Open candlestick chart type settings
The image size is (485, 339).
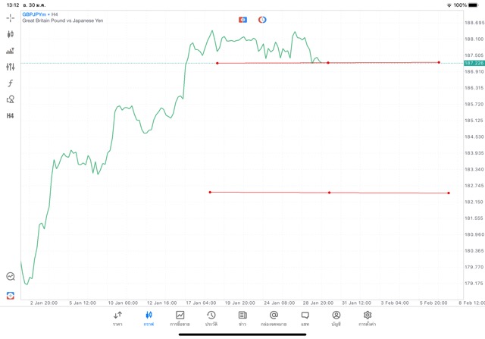click(10, 34)
